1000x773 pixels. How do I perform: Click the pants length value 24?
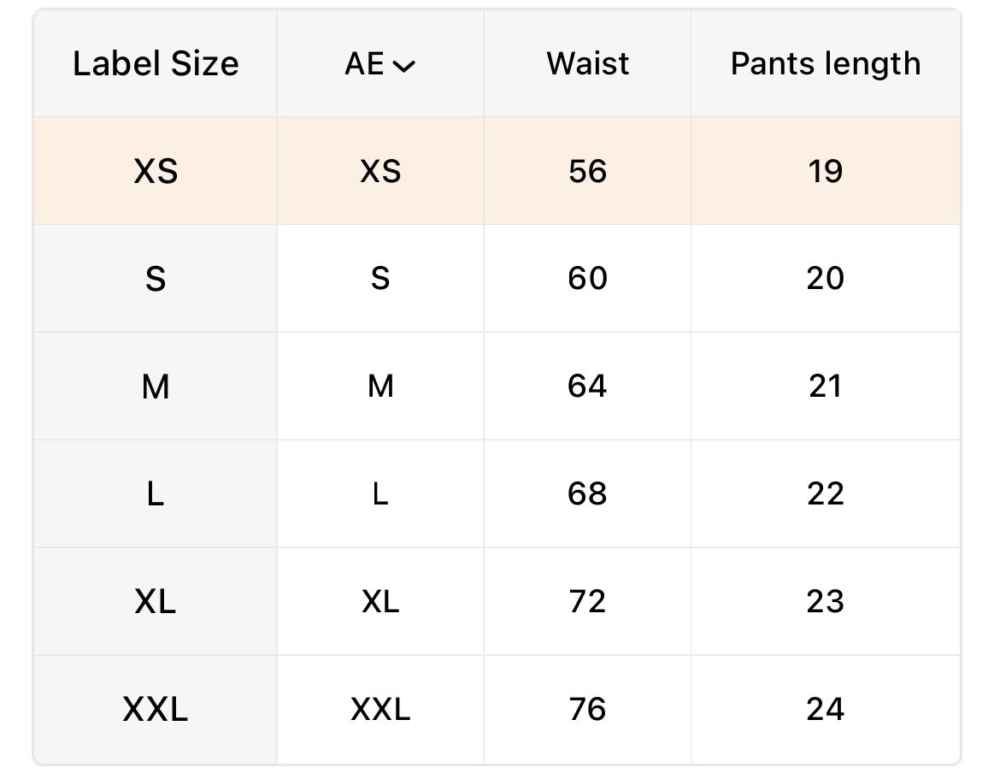(x=826, y=710)
